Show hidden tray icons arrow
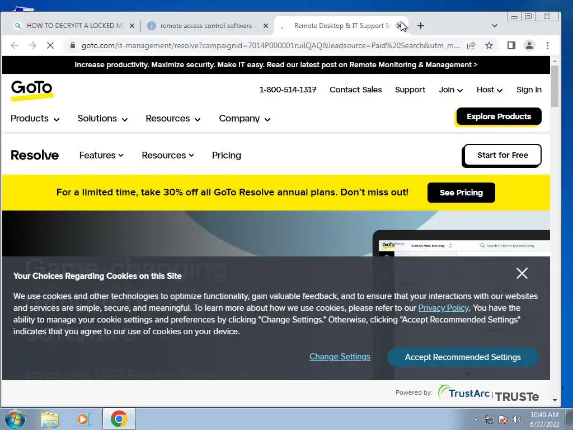 coord(476,419)
